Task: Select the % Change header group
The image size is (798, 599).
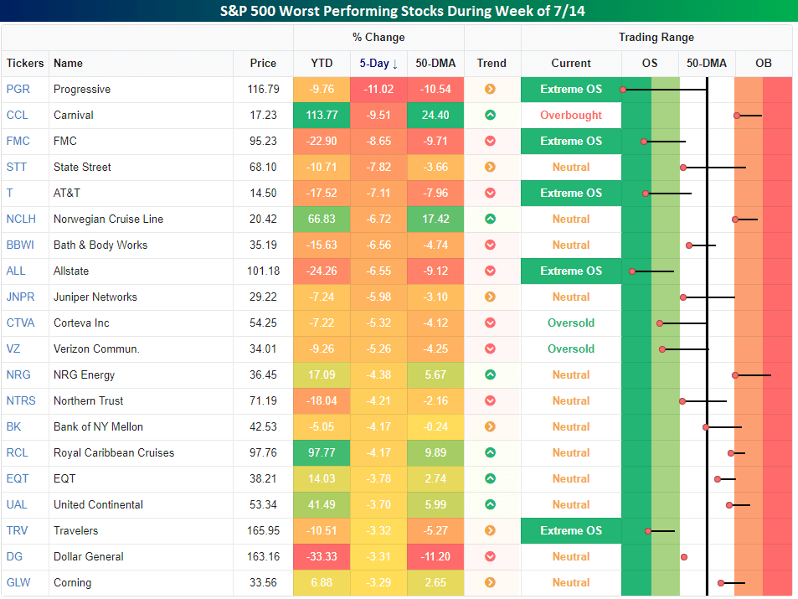Action: (x=378, y=38)
